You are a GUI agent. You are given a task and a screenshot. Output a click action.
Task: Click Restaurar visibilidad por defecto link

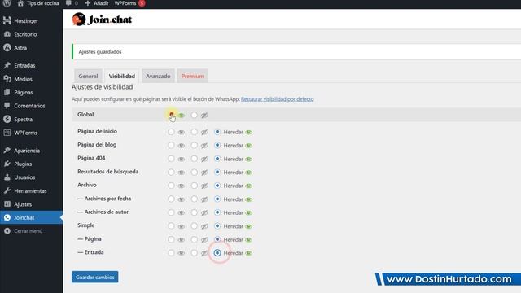point(277,99)
